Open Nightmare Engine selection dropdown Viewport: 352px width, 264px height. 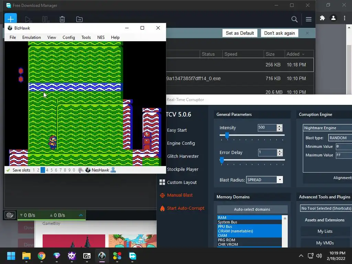327,128
